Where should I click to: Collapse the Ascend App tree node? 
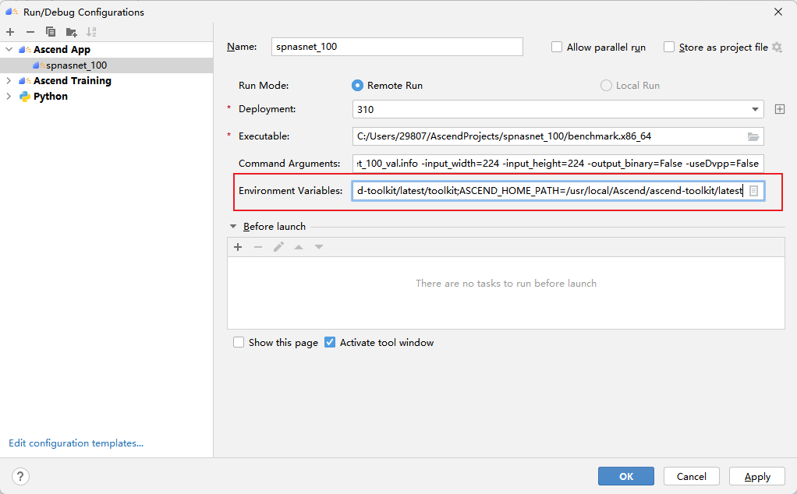[x=9, y=49]
